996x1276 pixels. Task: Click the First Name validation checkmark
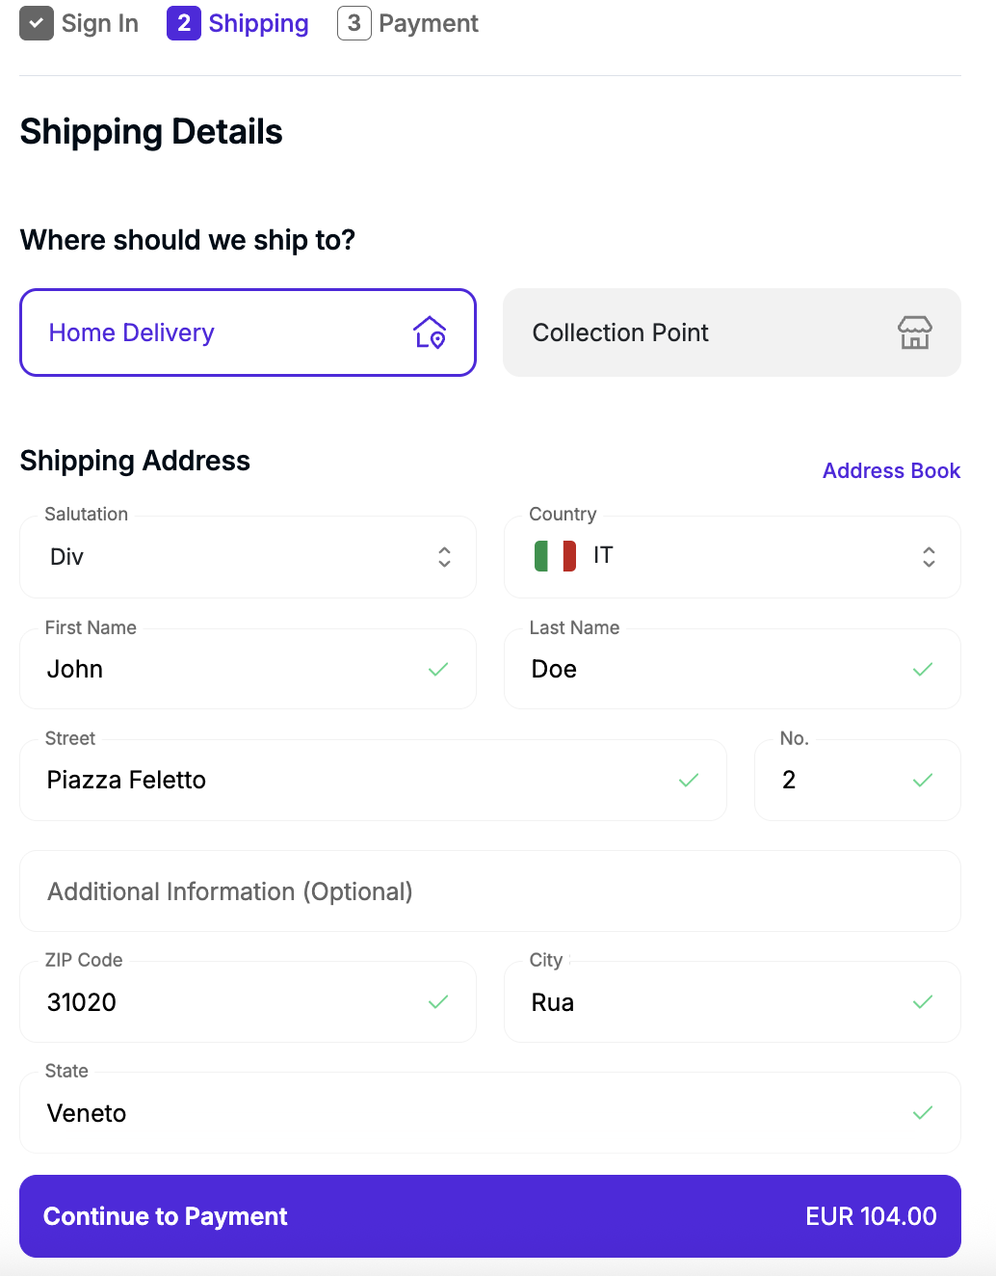point(438,669)
